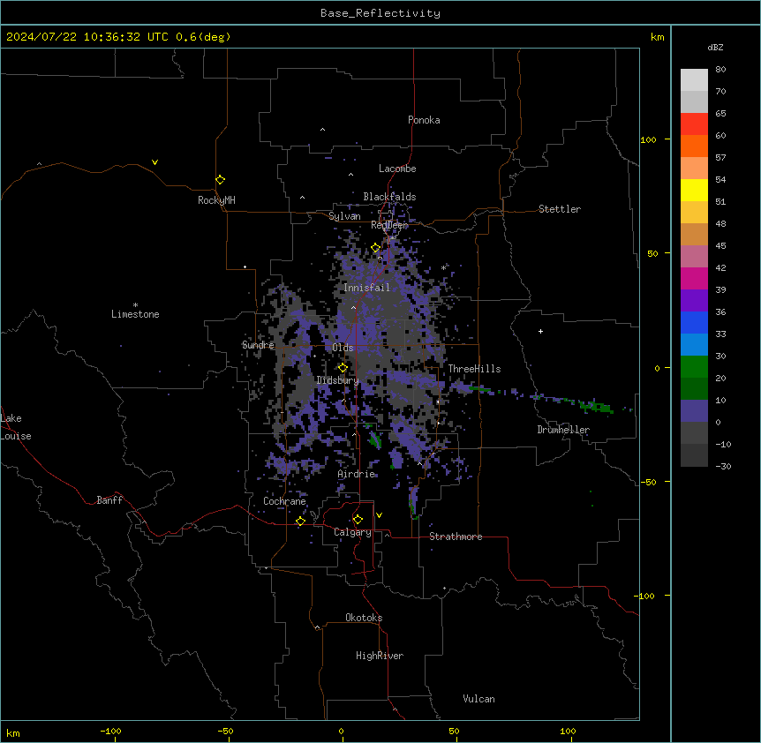Viewport: 761px width, 743px height.
Task: Click the asterisk marker northeast of Innisfail
Action: 443,268
